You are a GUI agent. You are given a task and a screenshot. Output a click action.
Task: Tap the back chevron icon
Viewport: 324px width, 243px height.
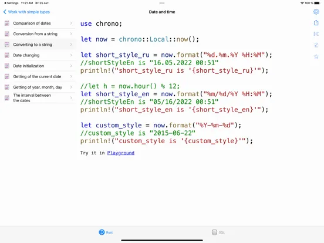(x=5, y=12)
